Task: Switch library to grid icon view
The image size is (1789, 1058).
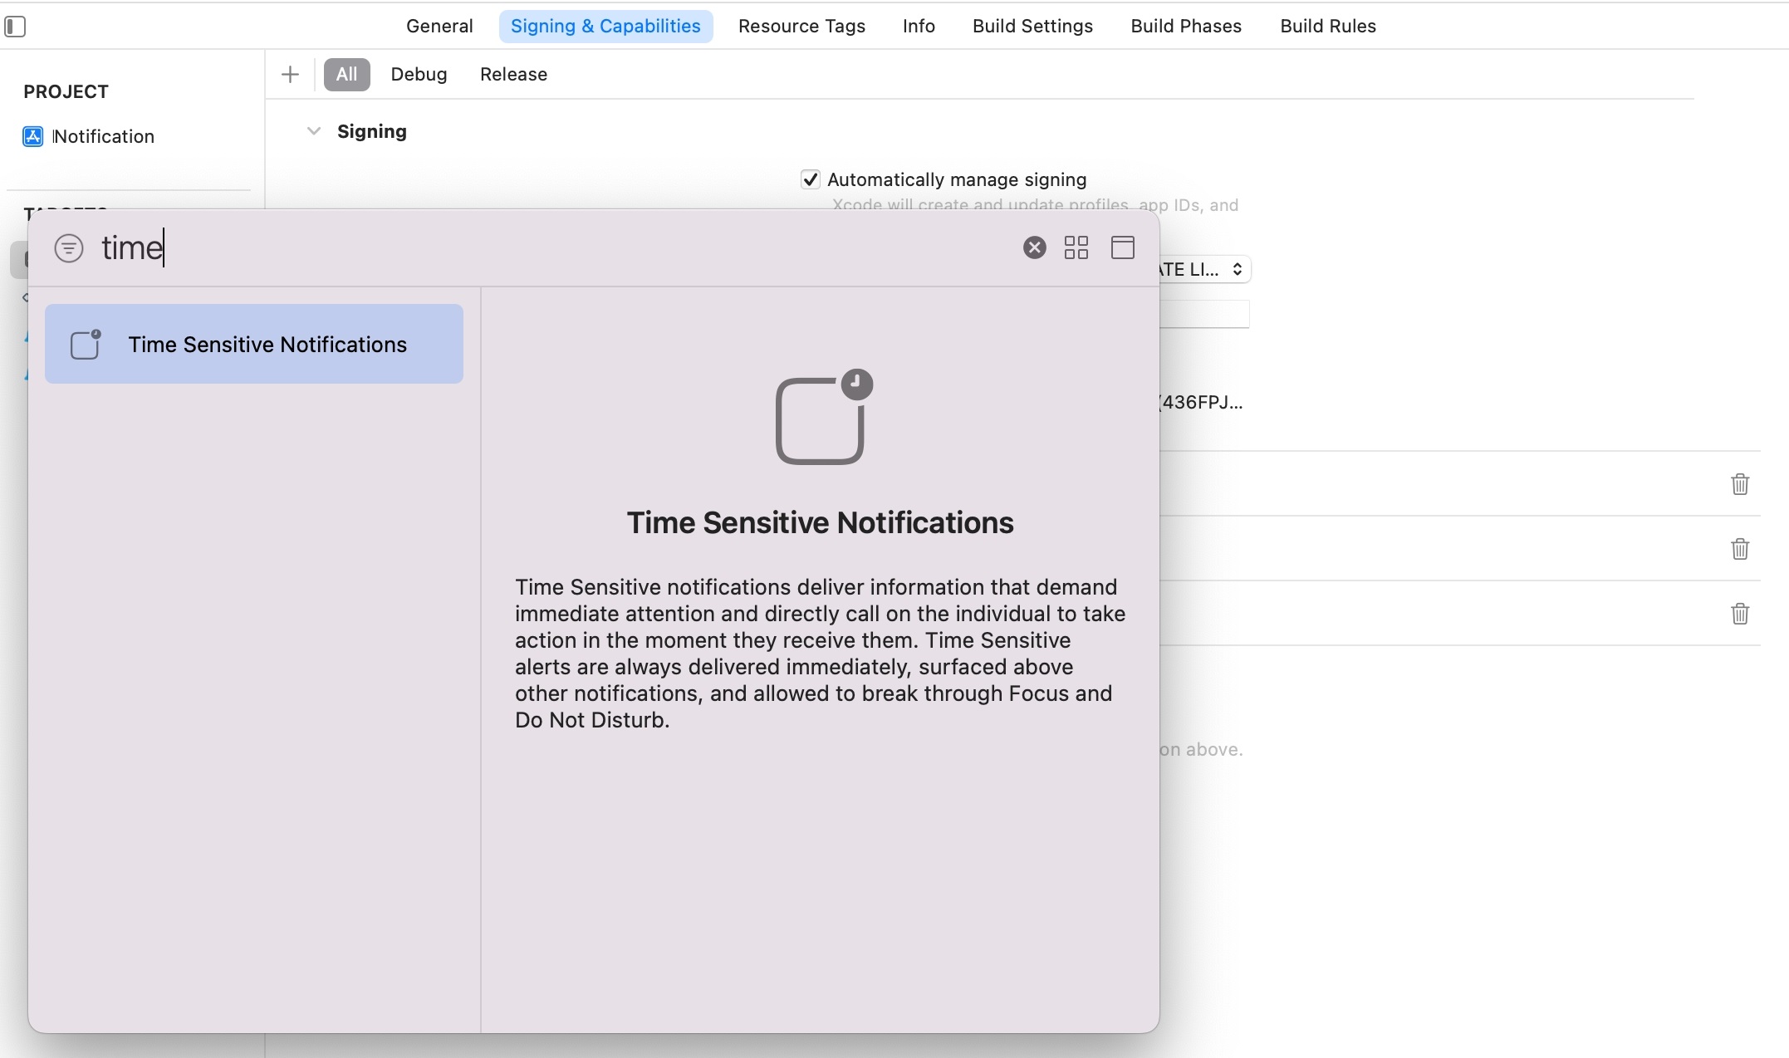Action: (x=1076, y=247)
